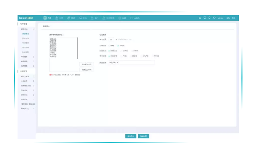The height and width of the screenshot is (149, 259).
Task: Collapse the 课程系统 sidebar section
Action: [34, 29]
